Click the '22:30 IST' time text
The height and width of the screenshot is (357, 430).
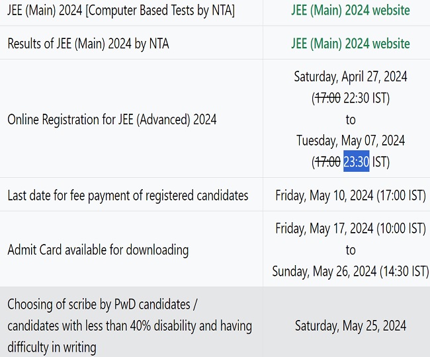click(x=365, y=98)
